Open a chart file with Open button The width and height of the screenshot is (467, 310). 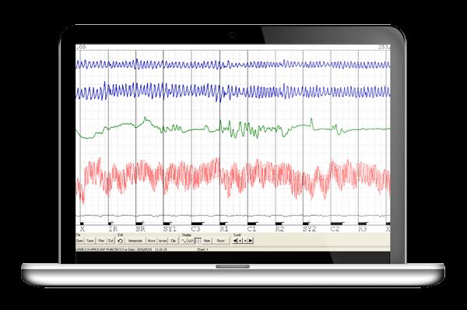pyautogui.click(x=79, y=241)
